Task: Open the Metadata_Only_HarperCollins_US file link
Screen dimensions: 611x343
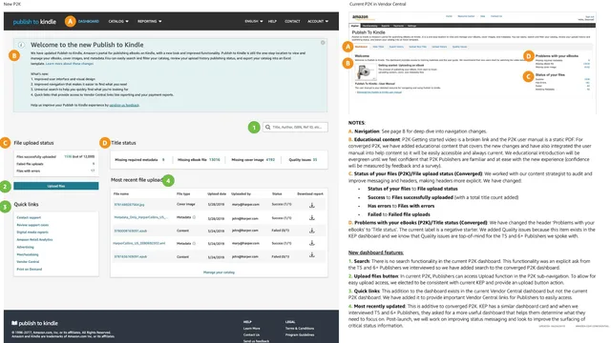Action: (x=140, y=217)
